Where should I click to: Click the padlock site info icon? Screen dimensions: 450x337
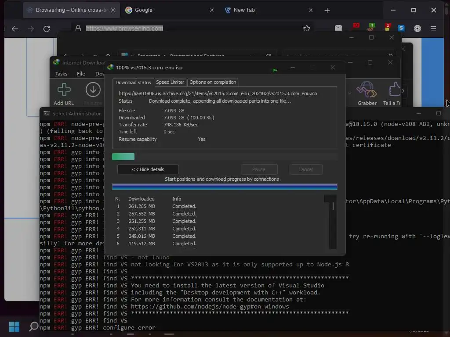coord(78,28)
